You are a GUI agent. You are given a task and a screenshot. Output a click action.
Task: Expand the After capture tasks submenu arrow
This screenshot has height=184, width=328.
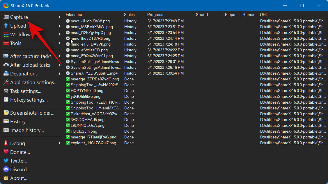(60, 56)
